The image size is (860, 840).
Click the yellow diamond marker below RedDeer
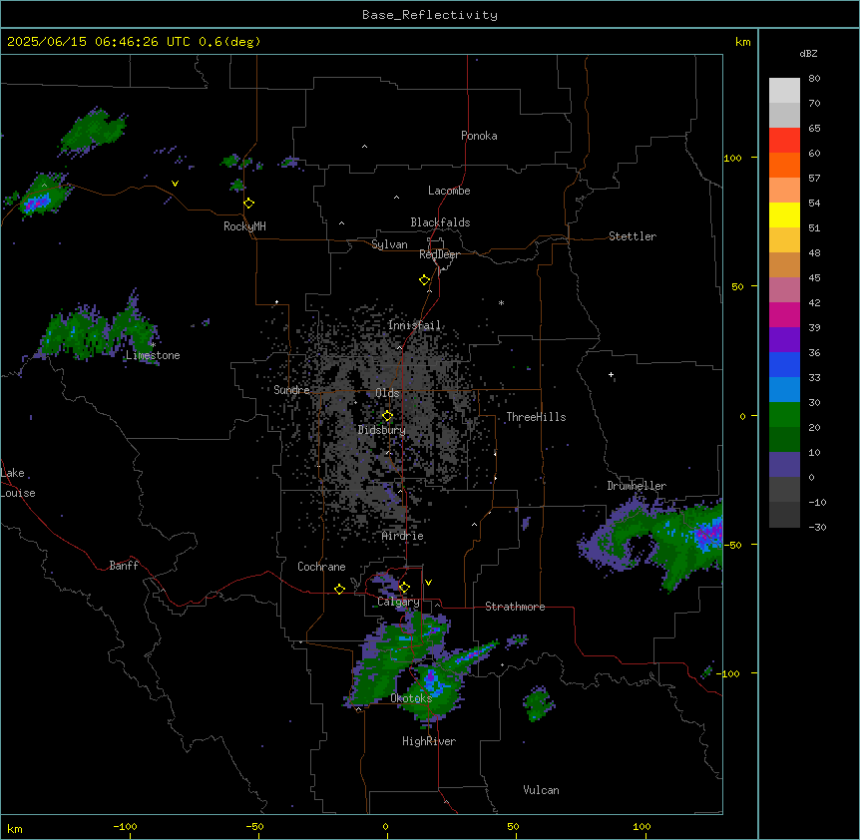pyautogui.click(x=425, y=280)
